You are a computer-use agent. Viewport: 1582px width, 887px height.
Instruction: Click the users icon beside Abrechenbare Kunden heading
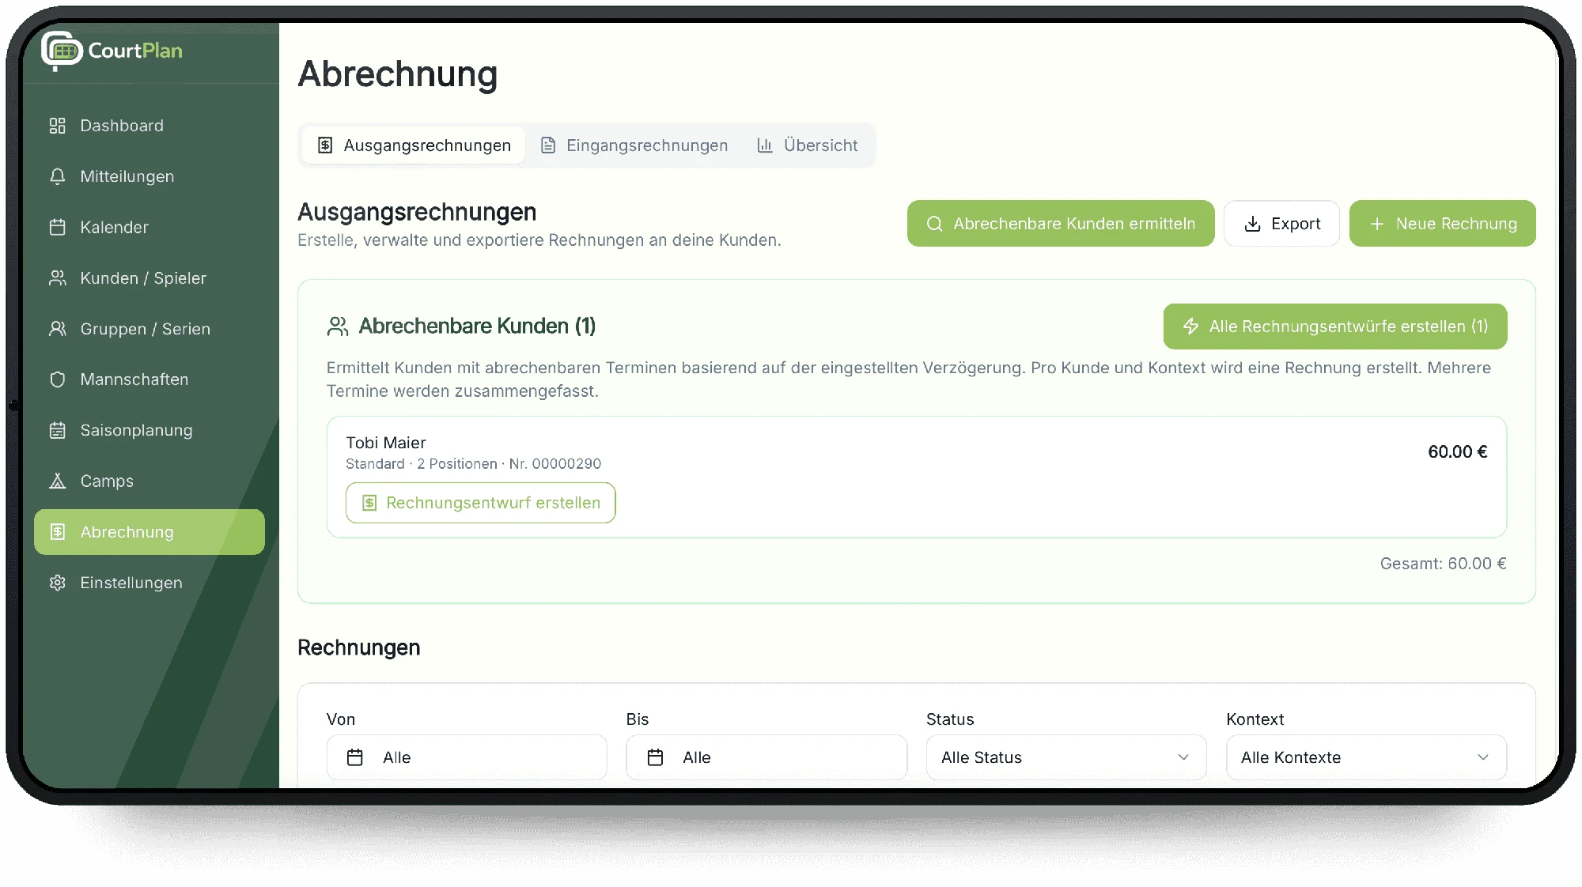click(x=338, y=326)
